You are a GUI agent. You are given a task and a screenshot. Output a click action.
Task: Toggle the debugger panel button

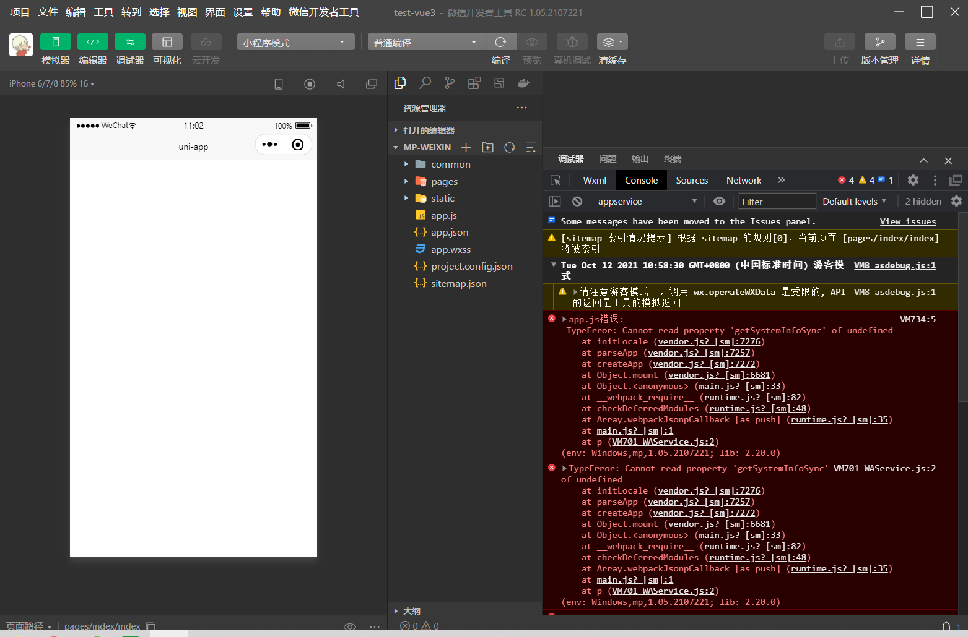130,42
